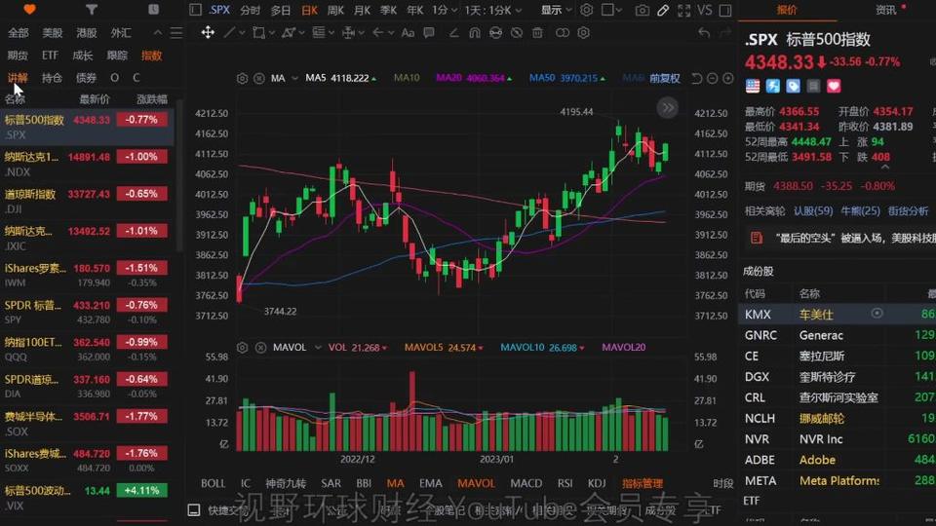This screenshot has width=936, height=526.
Task: Zoom in chart with plus icon
Action: point(727,78)
